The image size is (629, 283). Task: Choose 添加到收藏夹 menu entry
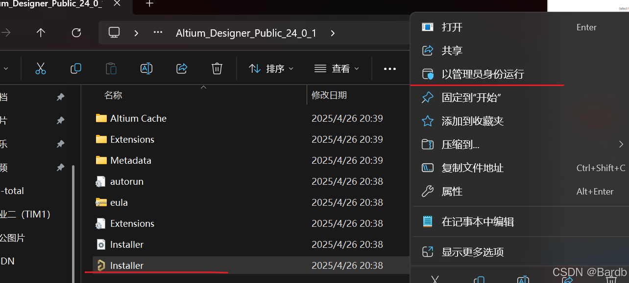[520, 121]
